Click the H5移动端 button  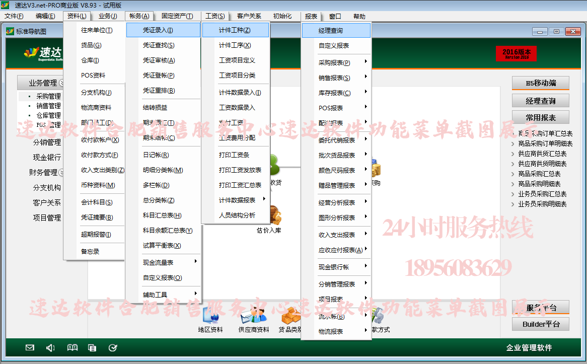(x=540, y=83)
